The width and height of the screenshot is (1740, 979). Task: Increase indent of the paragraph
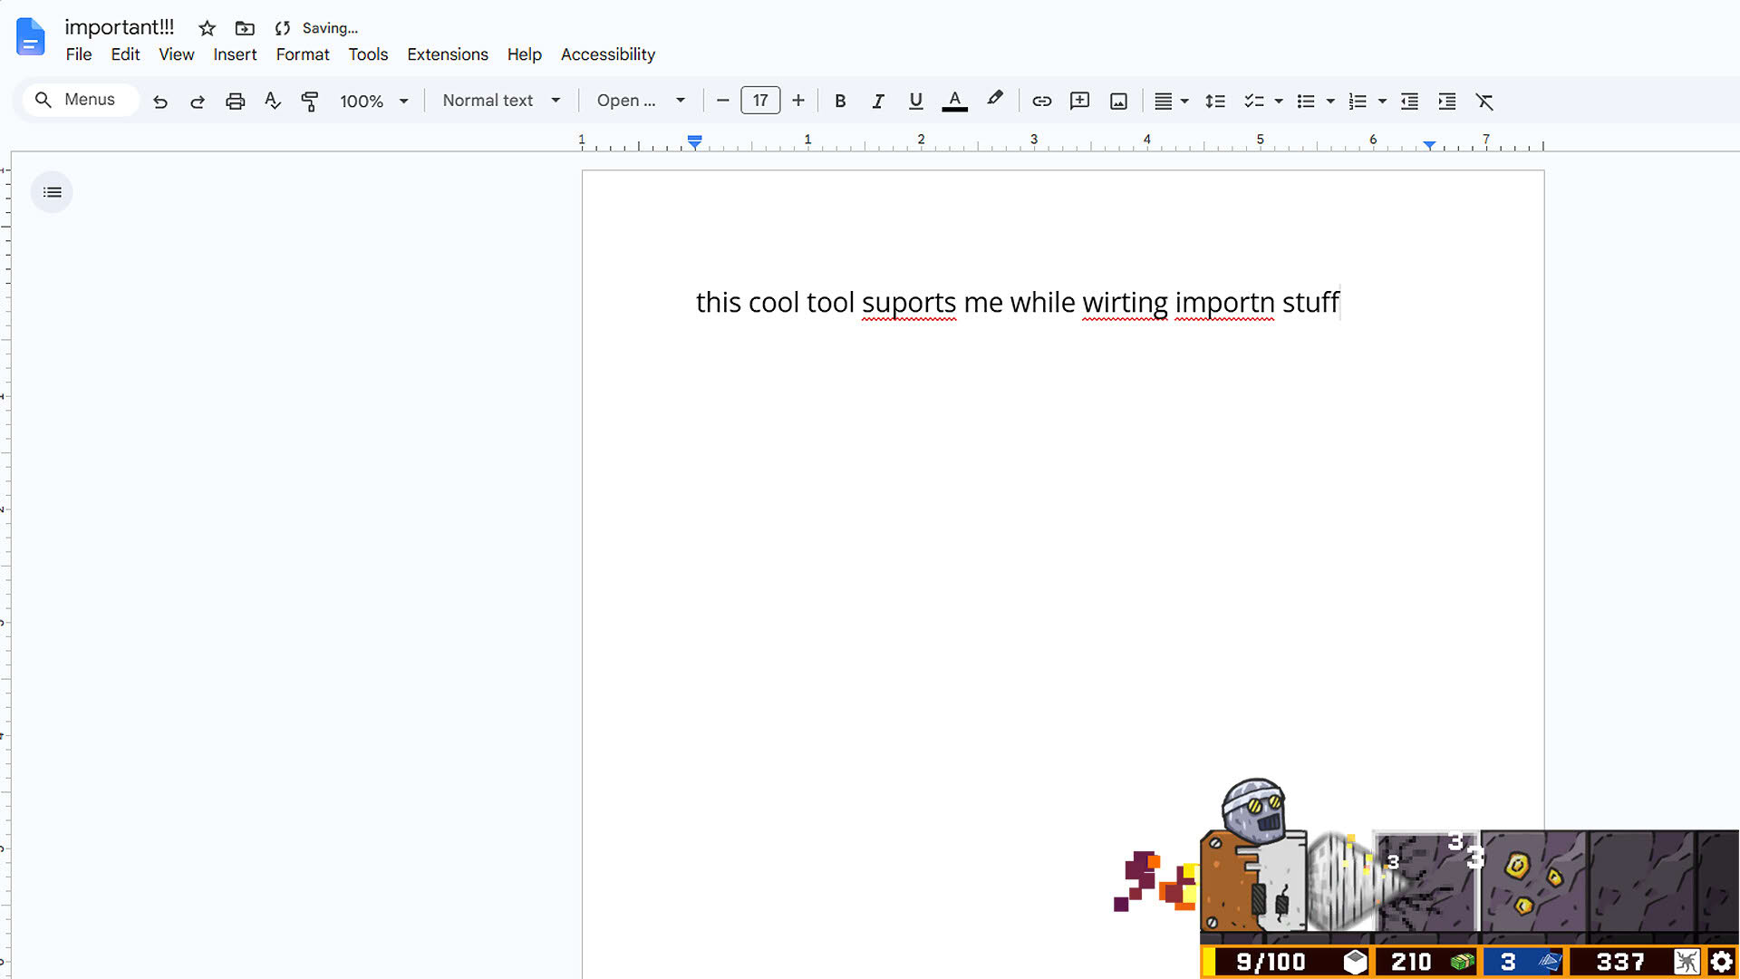pyautogui.click(x=1447, y=102)
